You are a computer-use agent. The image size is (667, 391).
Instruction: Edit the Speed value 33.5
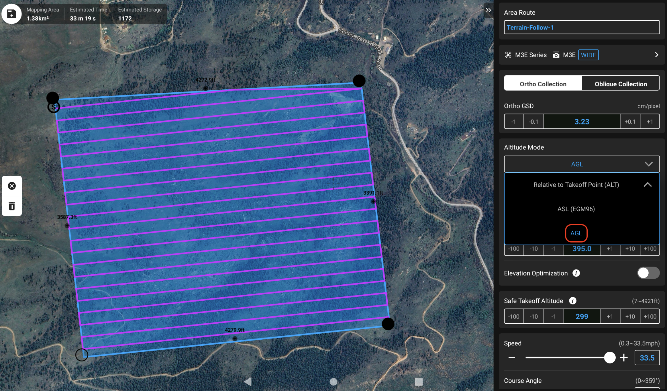click(647, 357)
